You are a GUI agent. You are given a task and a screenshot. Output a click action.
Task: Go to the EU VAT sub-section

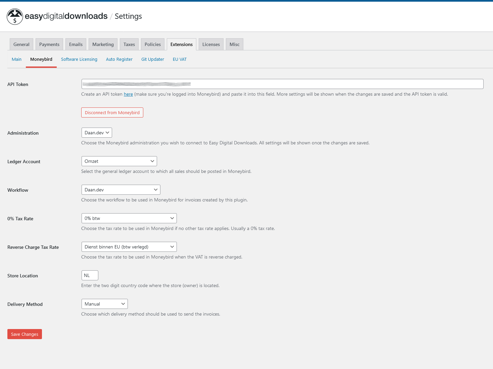coord(180,59)
